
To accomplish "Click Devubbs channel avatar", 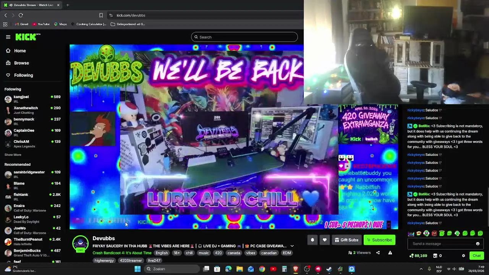I will point(80,244).
